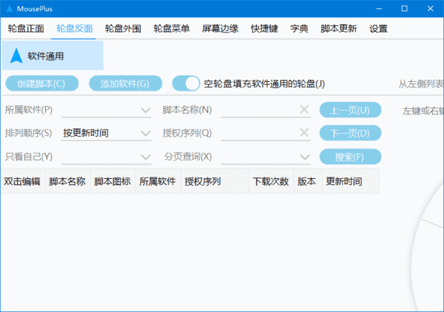The width and height of the screenshot is (444, 312).
Task: Open the 排列顺序 dropdown
Action: [x=145, y=133]
